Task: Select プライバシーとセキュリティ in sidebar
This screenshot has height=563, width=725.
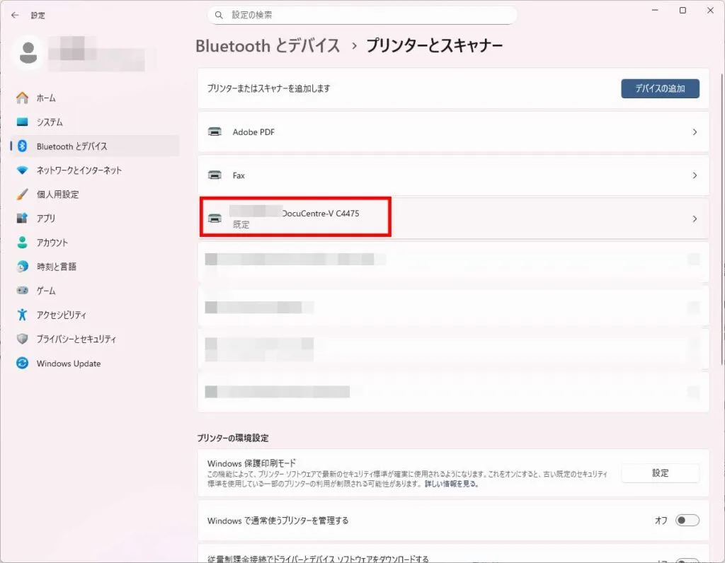Action: pos(76,339)
